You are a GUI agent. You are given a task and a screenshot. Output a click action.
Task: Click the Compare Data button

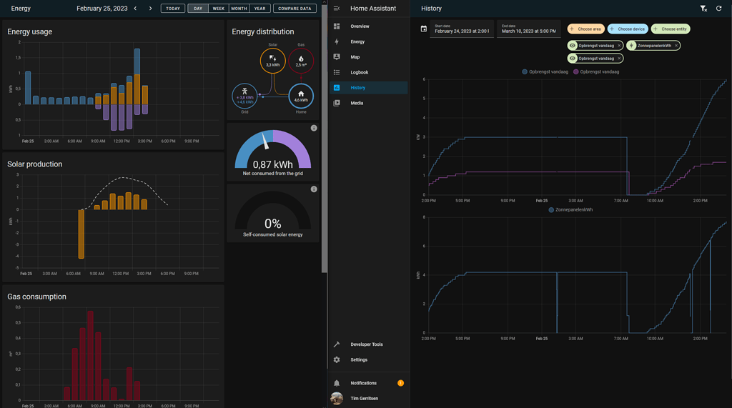point(295,9)
